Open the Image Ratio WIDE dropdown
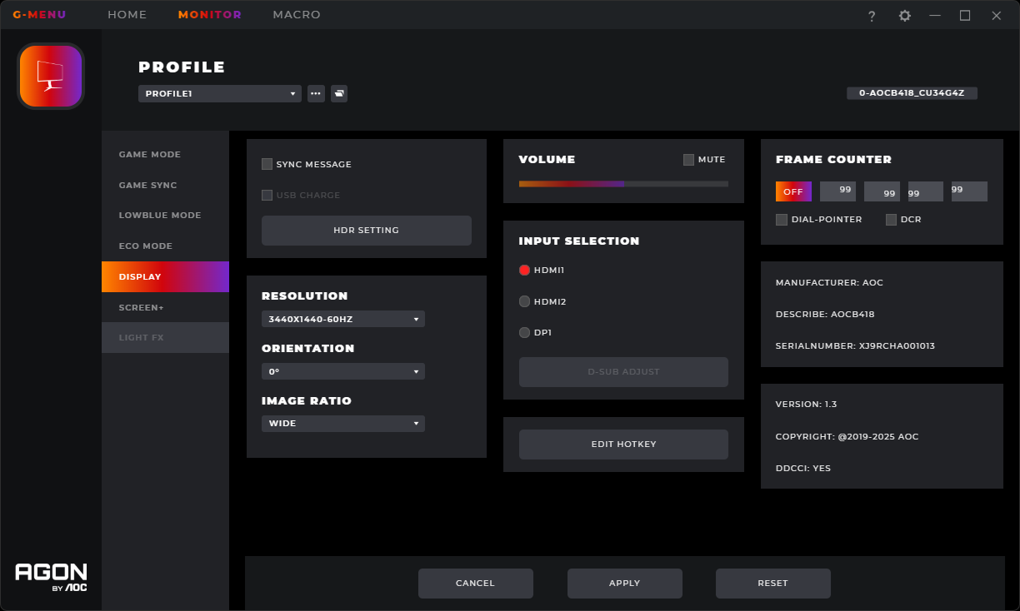The height and width of the screenshot is (611, 1020). 343,424
